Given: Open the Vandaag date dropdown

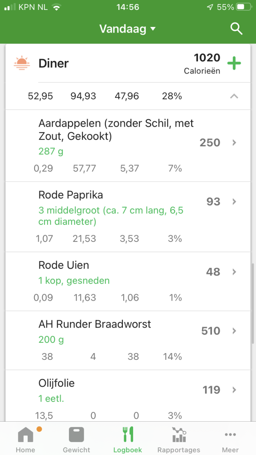Looking at the screenshot, I should tap(127, 29).
